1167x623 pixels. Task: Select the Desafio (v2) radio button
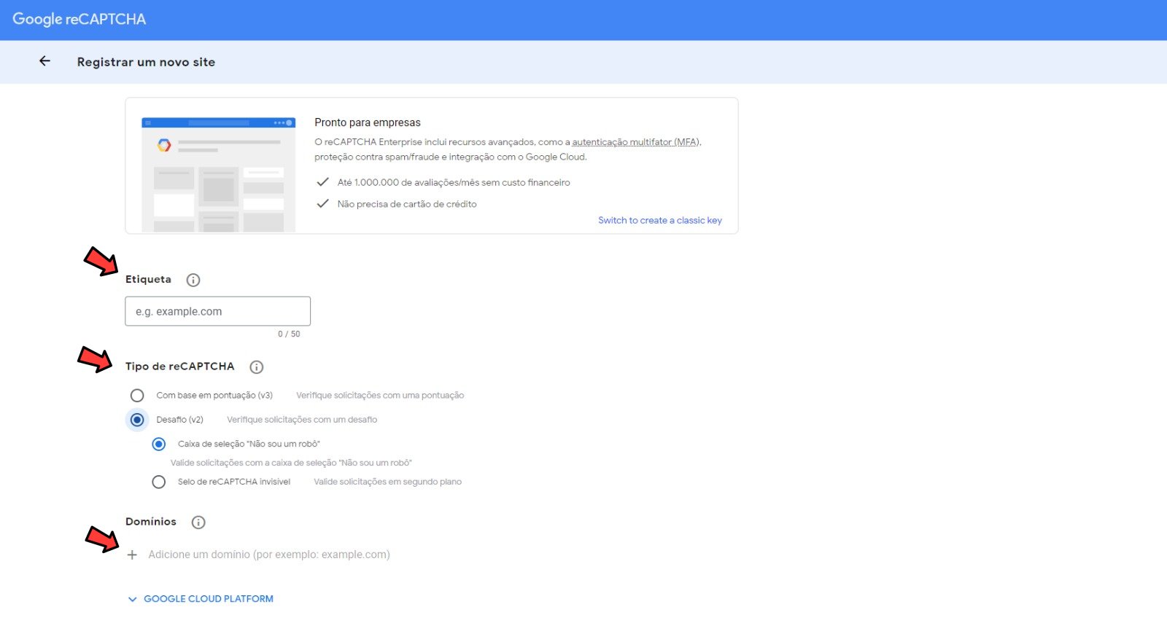tap(137, 420)
